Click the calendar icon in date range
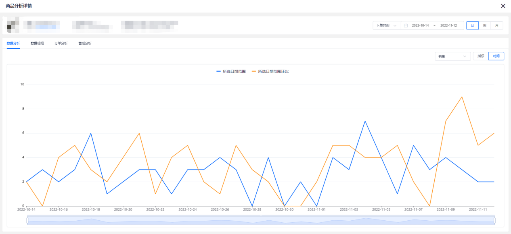 click(x=406, y=25)
